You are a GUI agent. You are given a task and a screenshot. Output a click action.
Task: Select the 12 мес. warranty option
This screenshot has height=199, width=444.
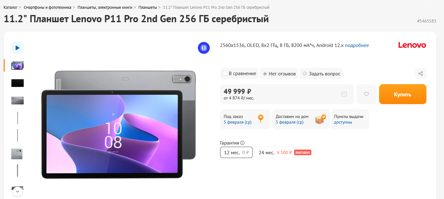(x=236, y=152)
